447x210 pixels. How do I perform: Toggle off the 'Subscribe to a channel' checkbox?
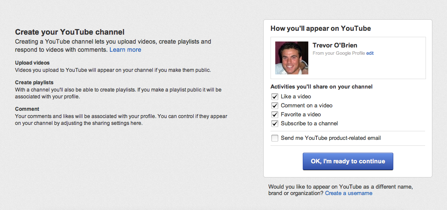pyautogui.click(x=275, y=124)
